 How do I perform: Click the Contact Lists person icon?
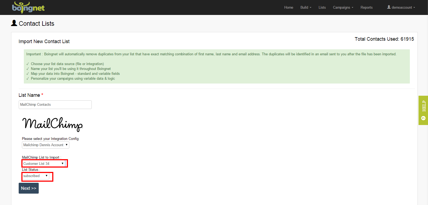tap(14, 23)
